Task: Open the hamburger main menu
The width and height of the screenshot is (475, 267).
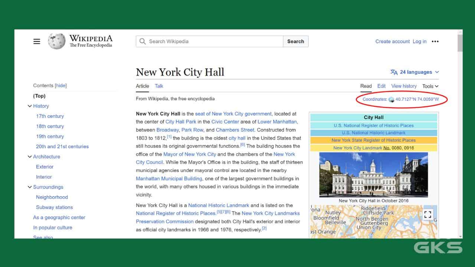Action: coord(37,42)
